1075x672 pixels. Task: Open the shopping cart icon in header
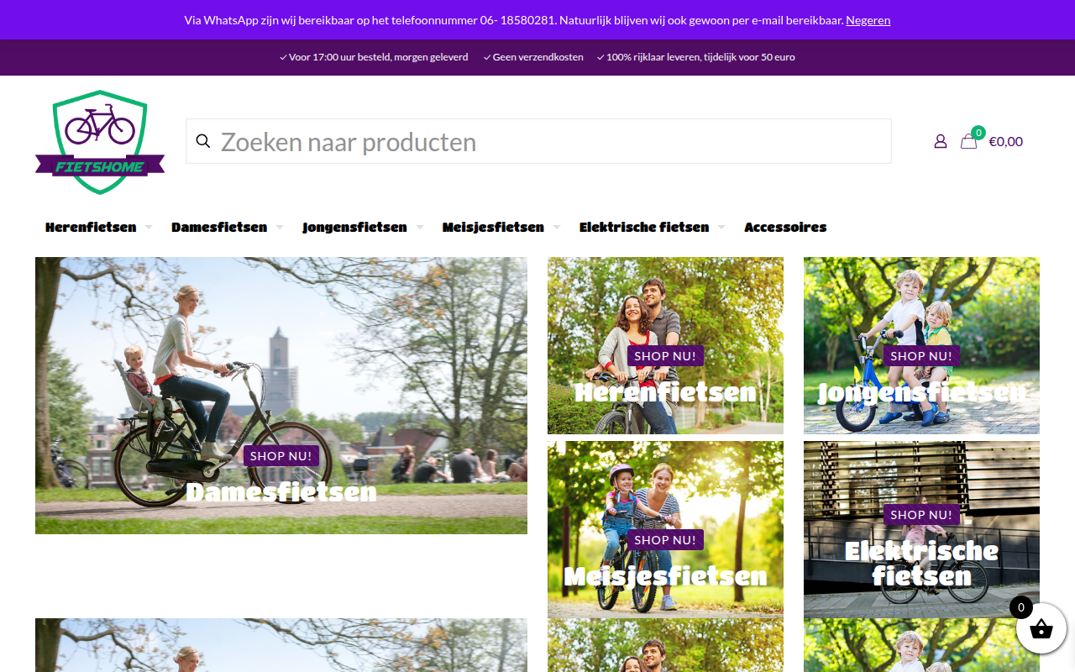[x=969, y=140]
